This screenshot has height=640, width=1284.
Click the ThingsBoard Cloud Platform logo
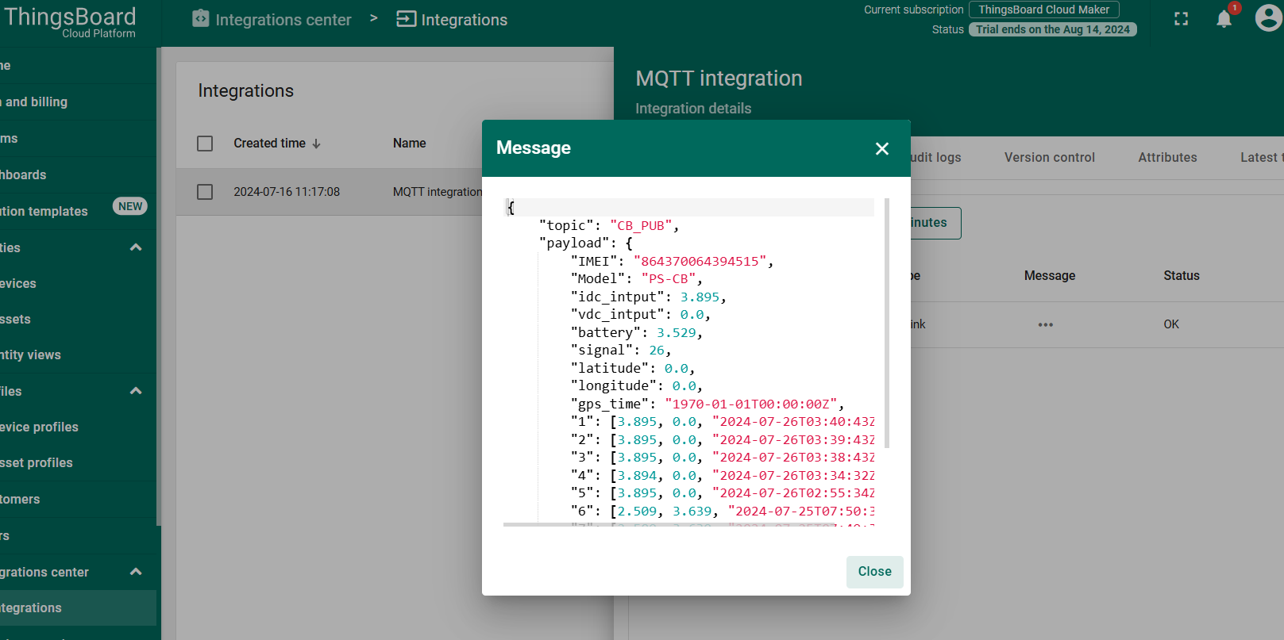point(70,21)
